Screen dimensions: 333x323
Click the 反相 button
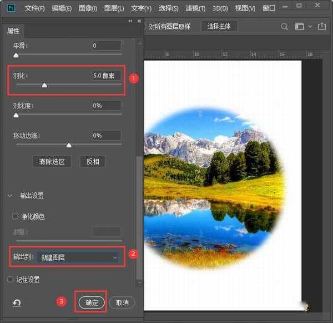93,162
